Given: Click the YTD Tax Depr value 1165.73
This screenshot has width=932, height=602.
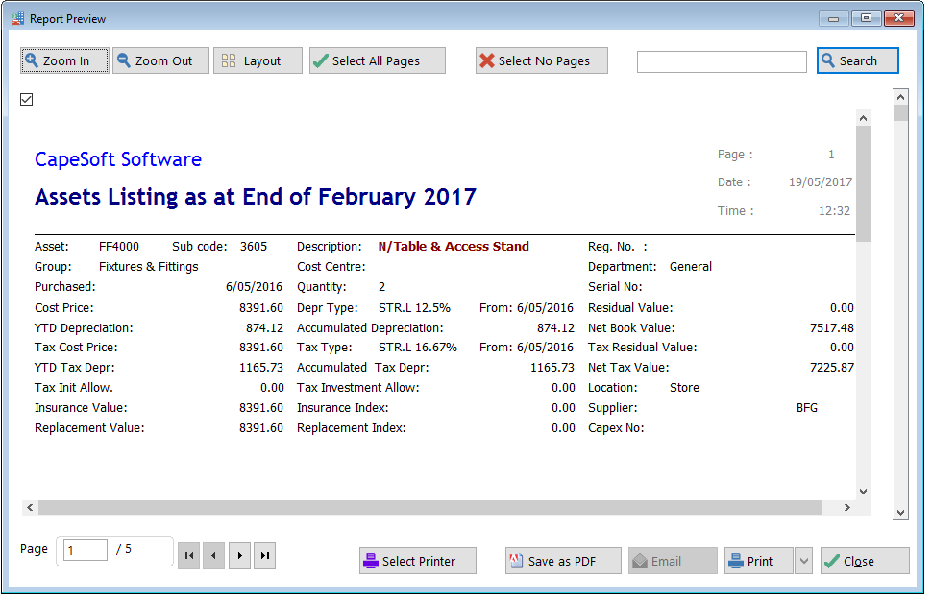Looking at the screenshot, I should [x=261, y=368].
